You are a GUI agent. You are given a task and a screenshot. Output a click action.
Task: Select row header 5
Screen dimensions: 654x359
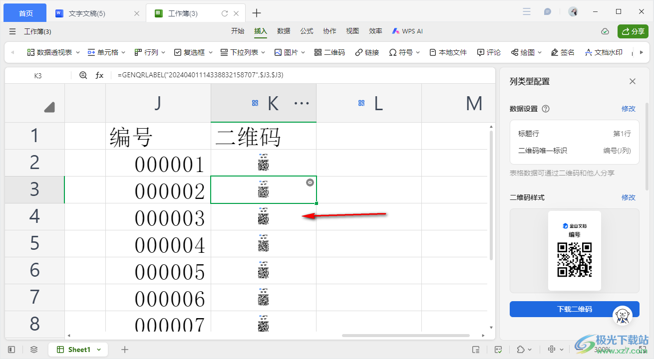pos(35,244)
